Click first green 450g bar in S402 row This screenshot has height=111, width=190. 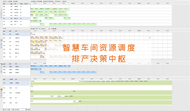click(x=36, y=18)
